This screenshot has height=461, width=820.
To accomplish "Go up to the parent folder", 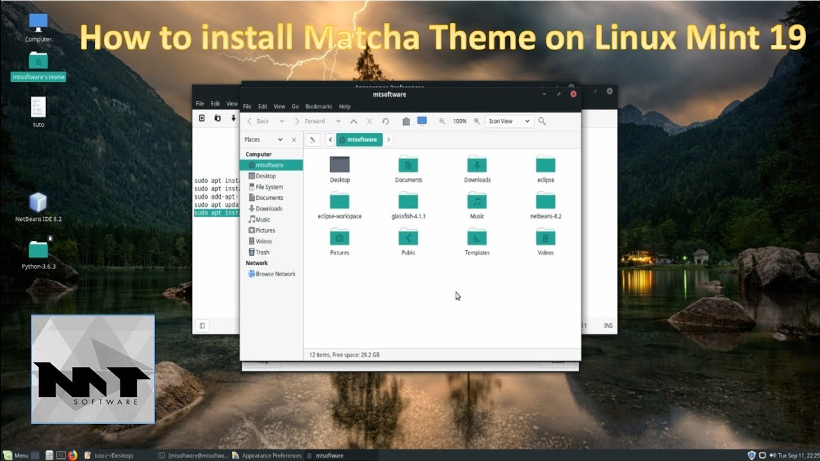I will click(x=354, y=121).
